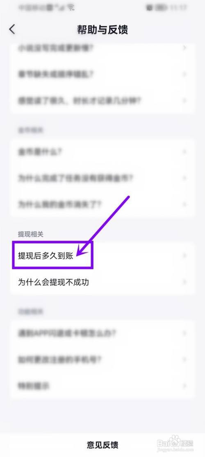Open the 提现后多久到账 question
This screenshot has width=205, height=457.
102,255
